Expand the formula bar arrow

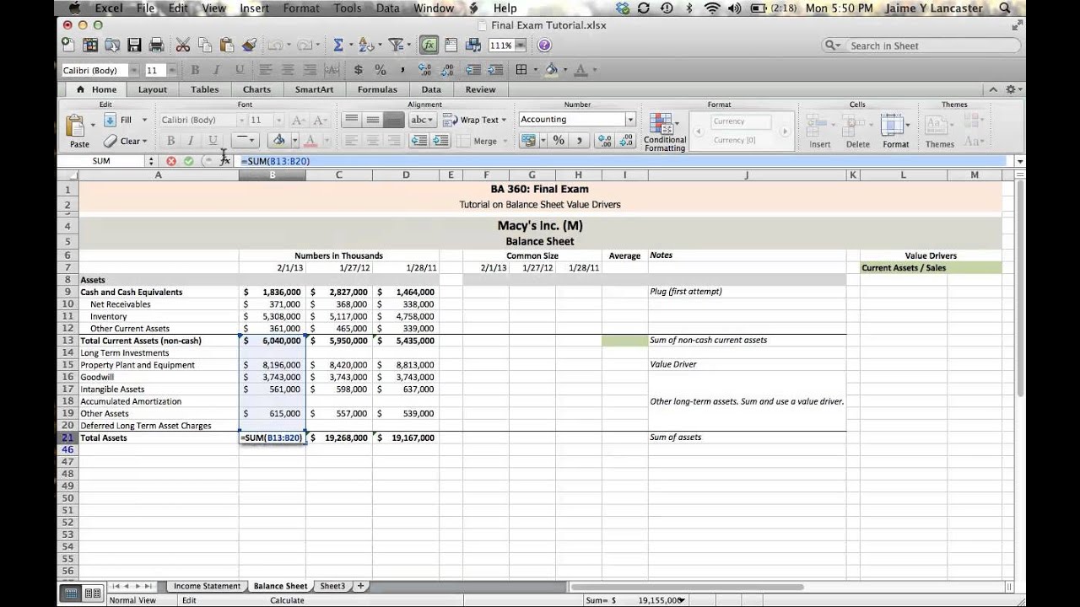point(1020,161)
